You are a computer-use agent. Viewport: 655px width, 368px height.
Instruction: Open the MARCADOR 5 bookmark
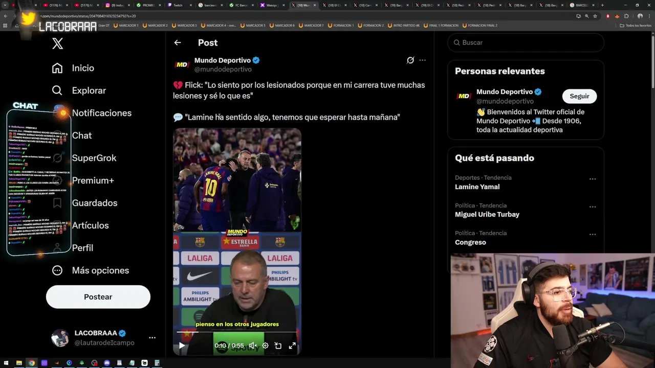(x=253, y=25)
